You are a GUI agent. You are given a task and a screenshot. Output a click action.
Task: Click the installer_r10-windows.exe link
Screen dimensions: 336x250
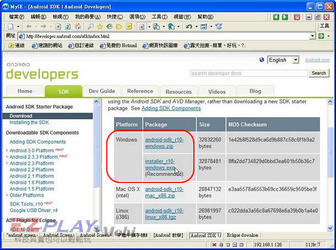[160, 164]
